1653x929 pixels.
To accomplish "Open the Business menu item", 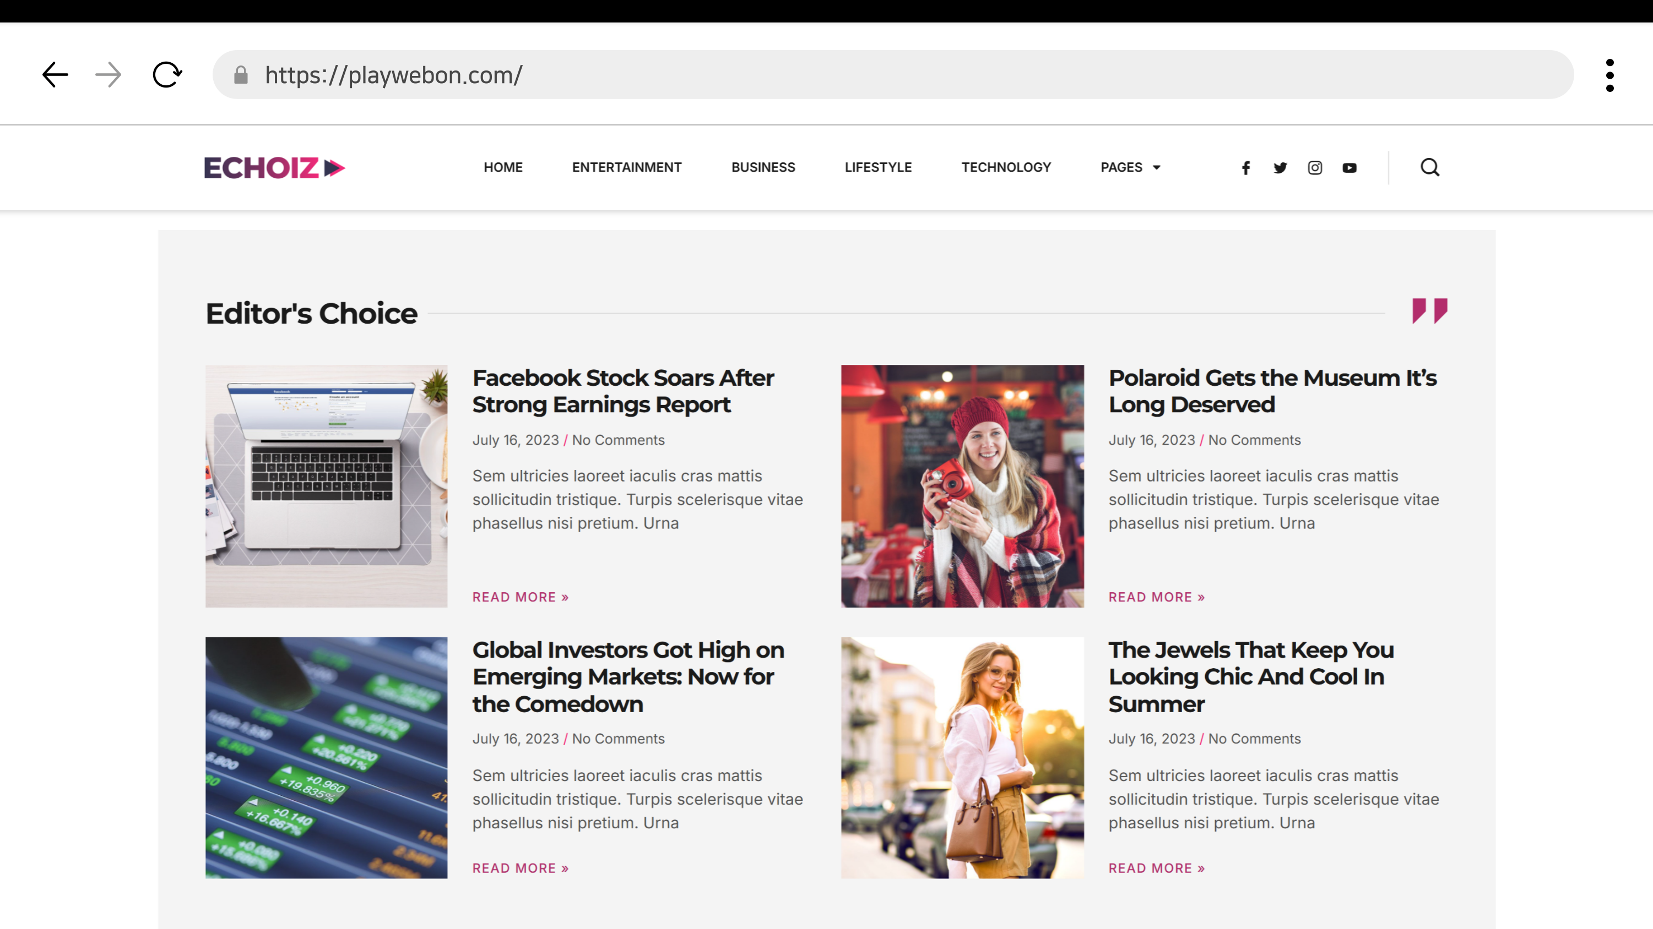I will pyautogui.click(x=763, y=167).
